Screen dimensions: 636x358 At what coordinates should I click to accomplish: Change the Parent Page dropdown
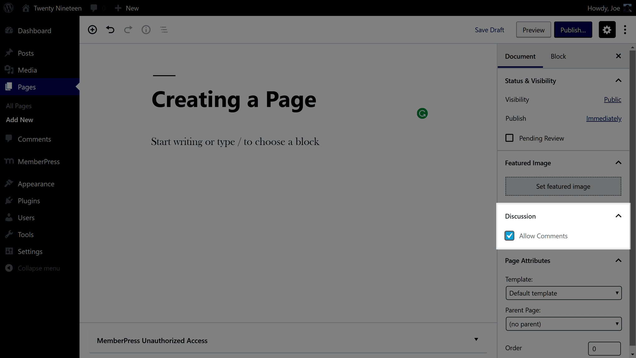pyautogui.click(x=563, y=323)
